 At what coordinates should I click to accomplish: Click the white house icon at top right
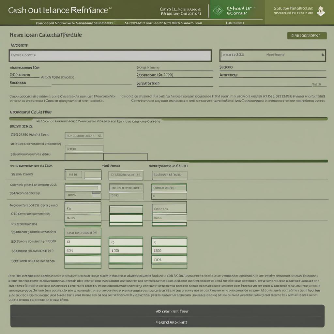coord(321,11)
